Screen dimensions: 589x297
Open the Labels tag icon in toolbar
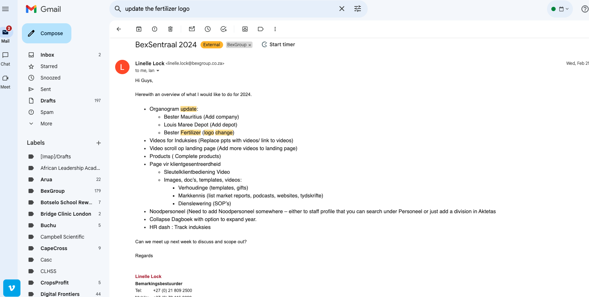click(x=261, y=29)
